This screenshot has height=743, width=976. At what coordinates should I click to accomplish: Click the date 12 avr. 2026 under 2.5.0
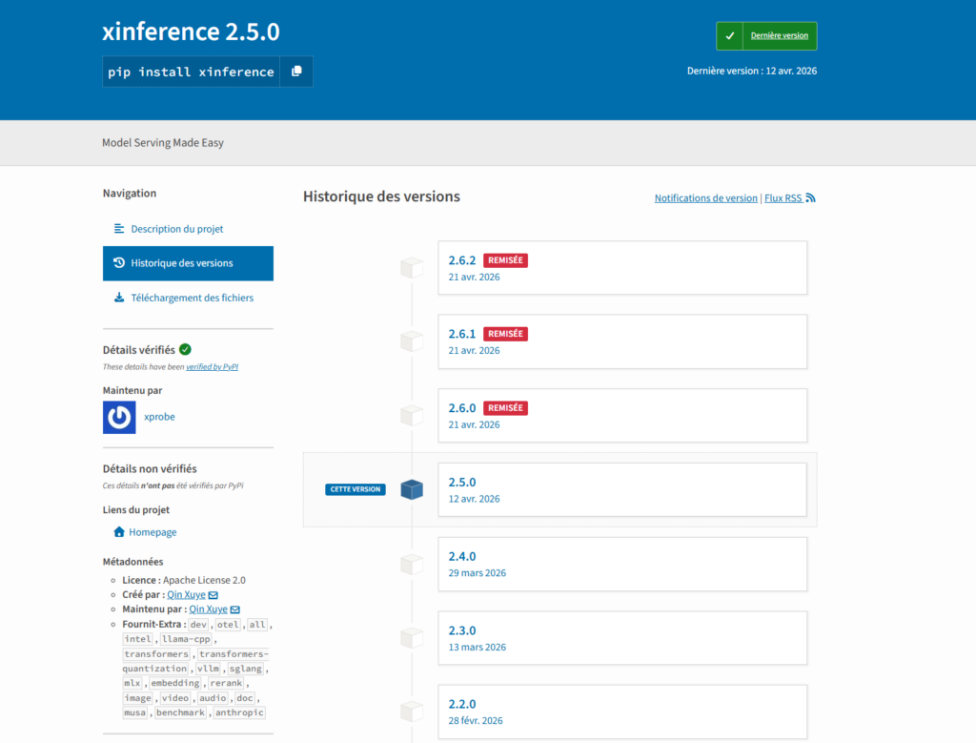pyautogui.click(x=475, y=499)
